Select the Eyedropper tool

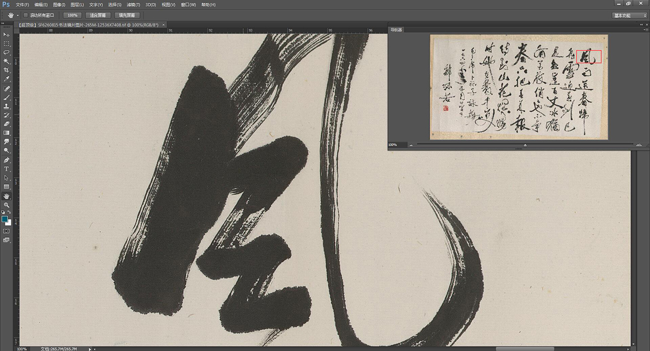[6, 79]
